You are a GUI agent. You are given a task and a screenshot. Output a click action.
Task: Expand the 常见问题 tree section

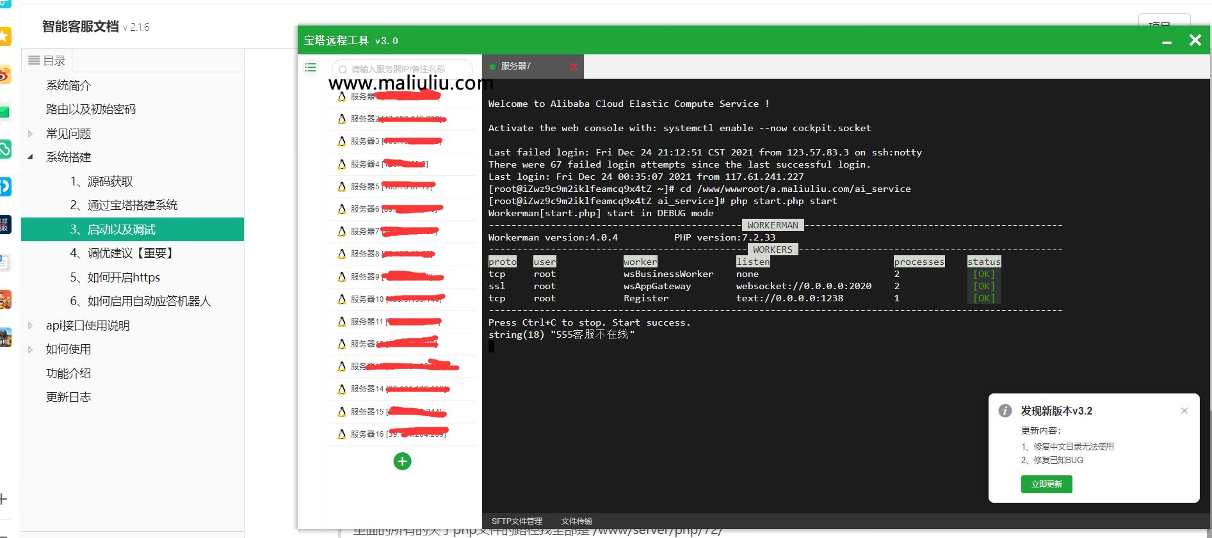[30, 134]
